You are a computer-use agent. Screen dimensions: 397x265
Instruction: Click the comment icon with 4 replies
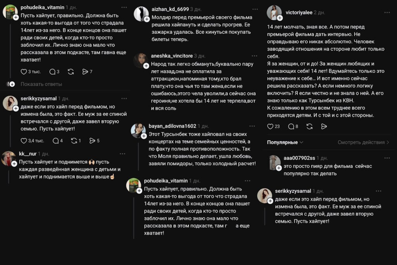(x=56, y=141)
